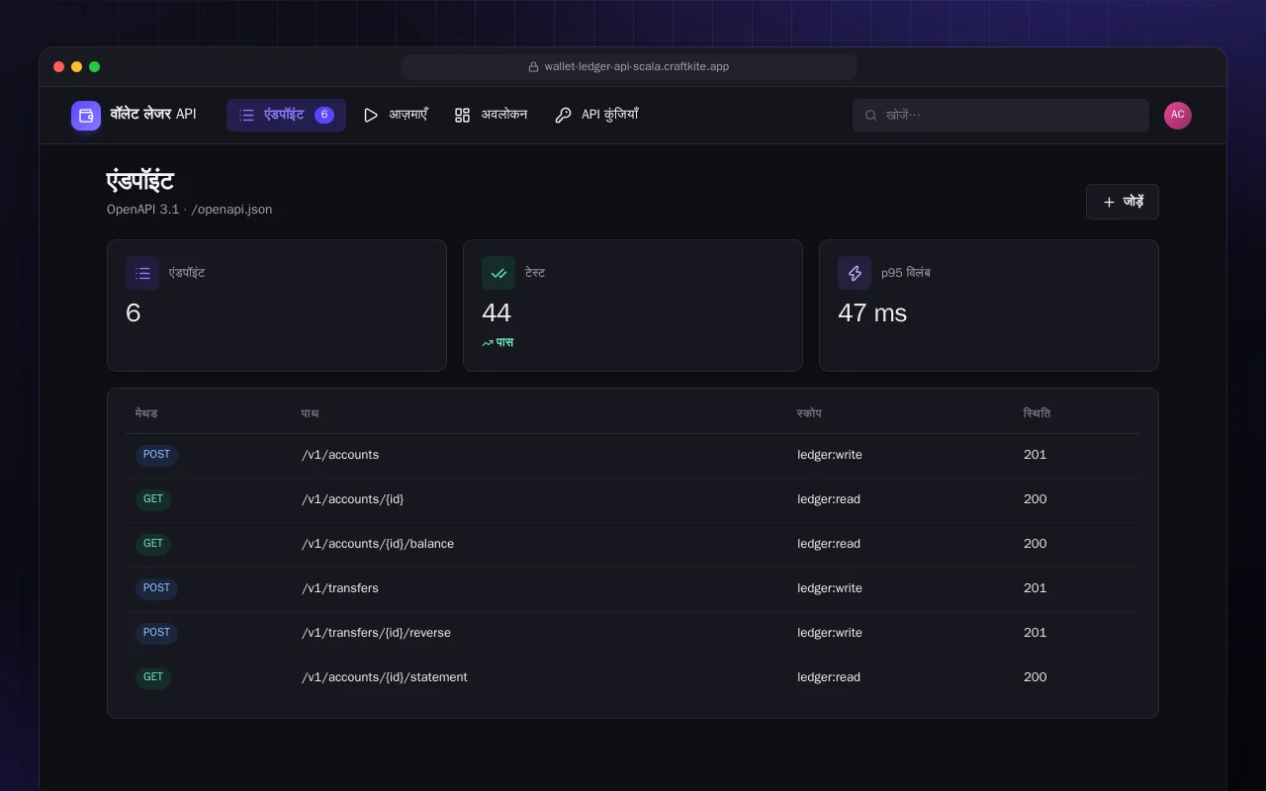The height and width of the screenshot is (791, 1266).
Task: Click the double-check icon in टेस्ट card
Action: (498, 273)
